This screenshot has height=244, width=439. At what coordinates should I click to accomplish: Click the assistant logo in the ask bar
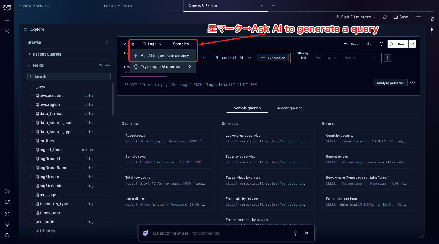[145, 233]
